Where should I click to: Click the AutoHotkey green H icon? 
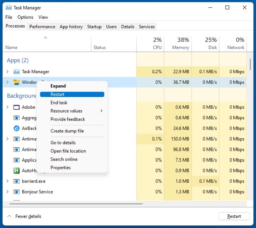point(16,171)
